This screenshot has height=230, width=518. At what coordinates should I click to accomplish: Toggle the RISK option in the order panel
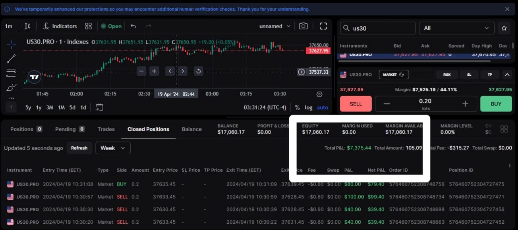coord(447,75)
